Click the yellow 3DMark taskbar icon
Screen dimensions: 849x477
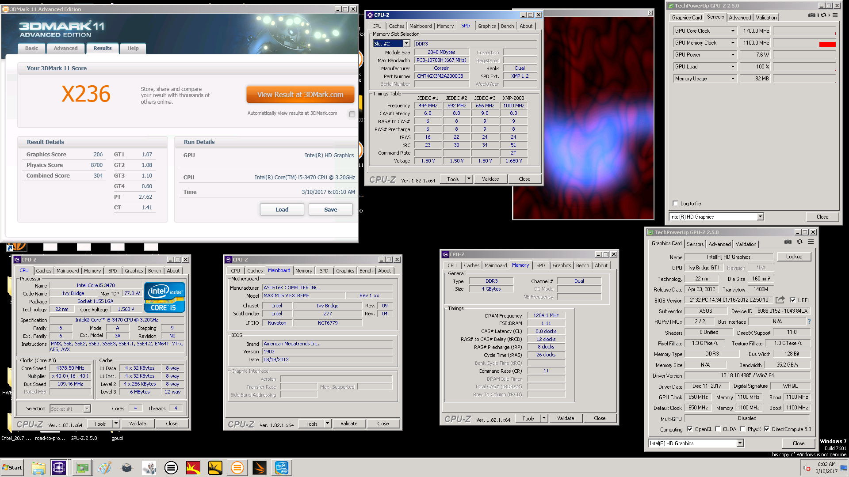tap(215, 467)
